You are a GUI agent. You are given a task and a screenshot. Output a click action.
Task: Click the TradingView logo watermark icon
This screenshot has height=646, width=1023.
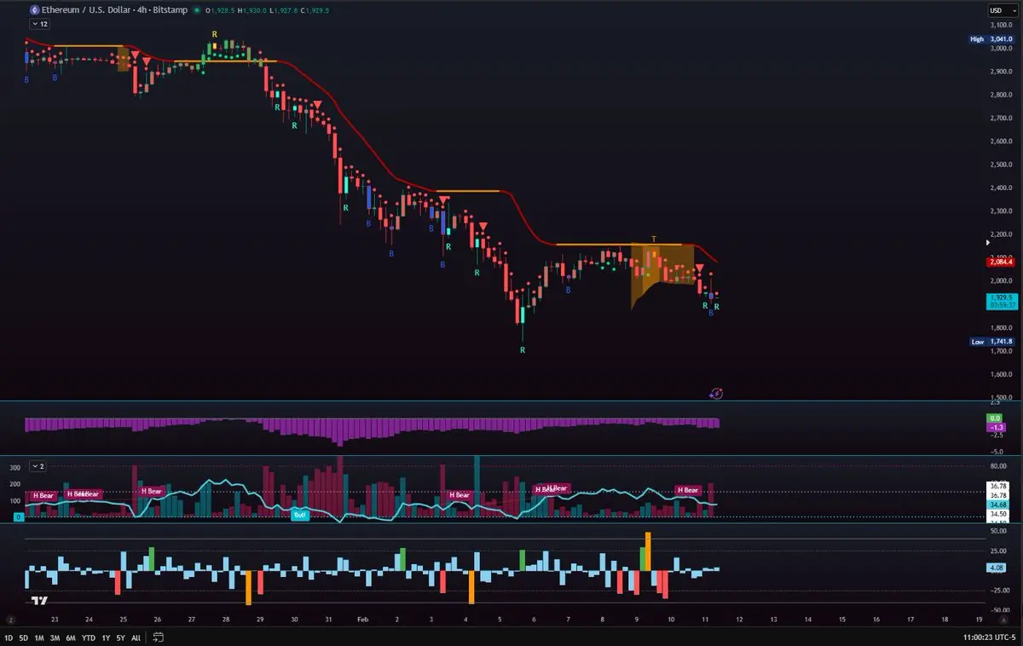[39, 600]
